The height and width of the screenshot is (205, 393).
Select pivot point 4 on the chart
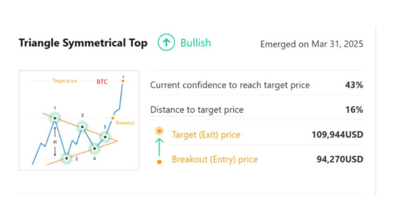[x=94, y=148]
